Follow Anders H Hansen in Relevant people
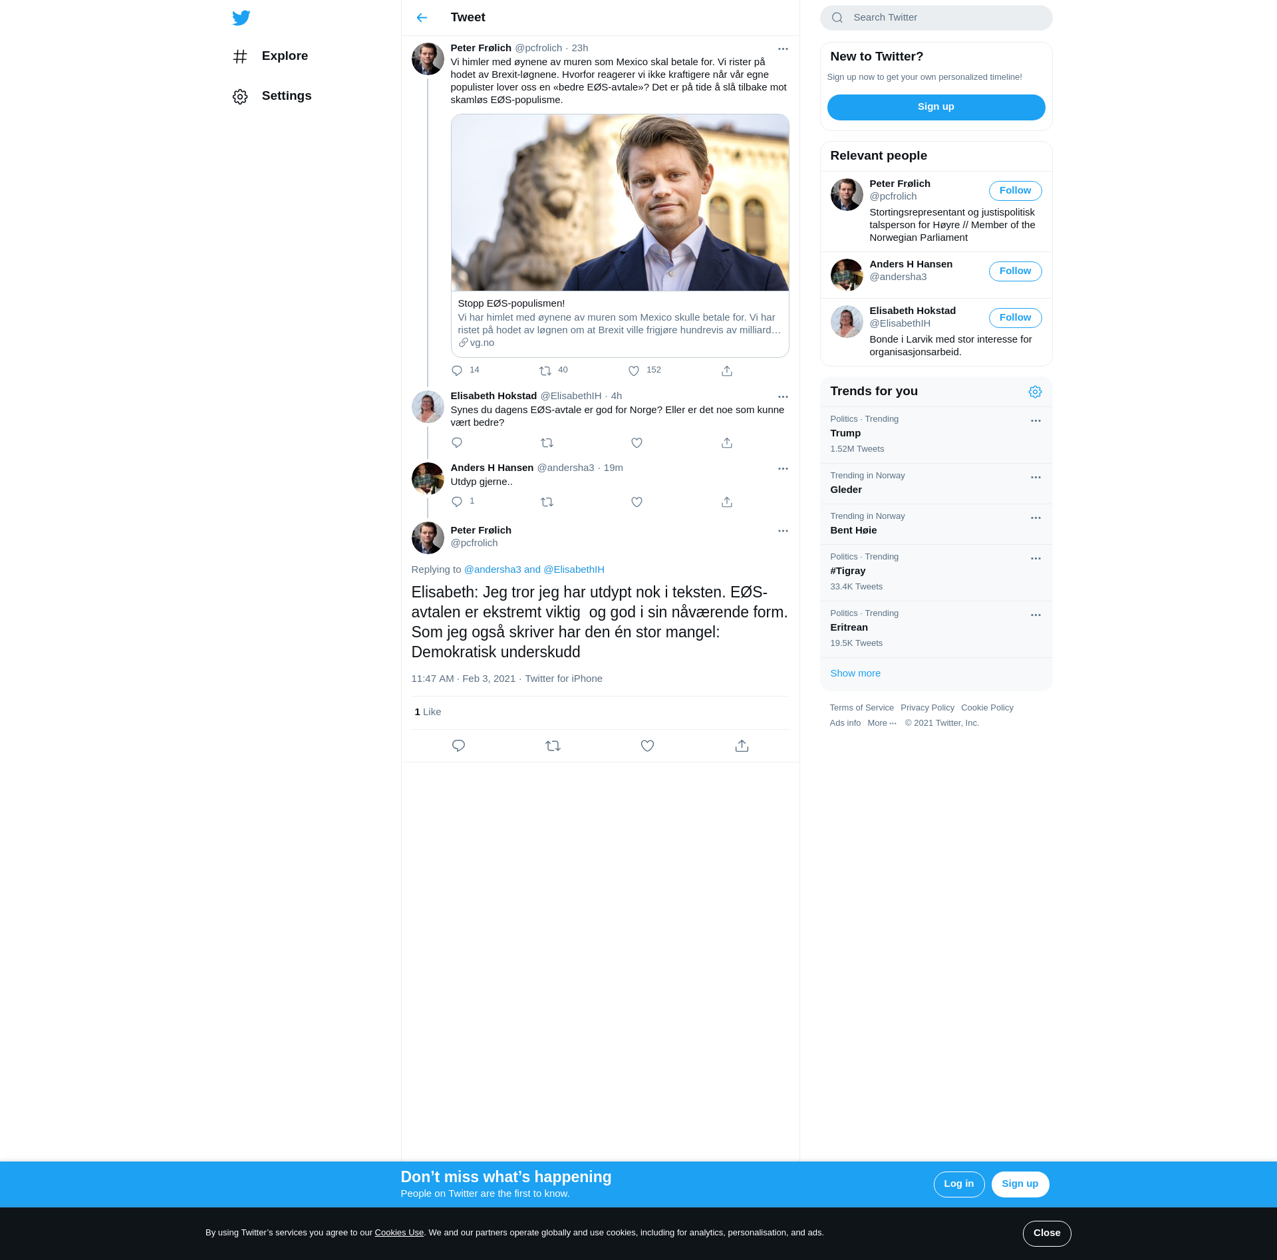The height and width of the screenshot is (1260, 1277). point(1015,271)
